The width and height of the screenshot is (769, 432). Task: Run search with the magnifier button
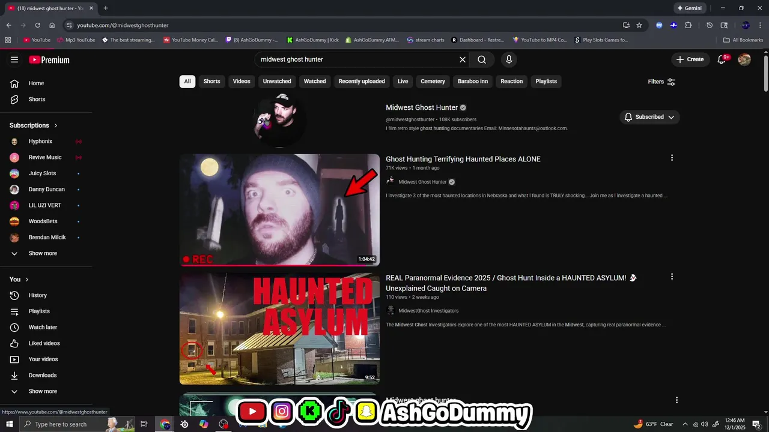(482, 59)
